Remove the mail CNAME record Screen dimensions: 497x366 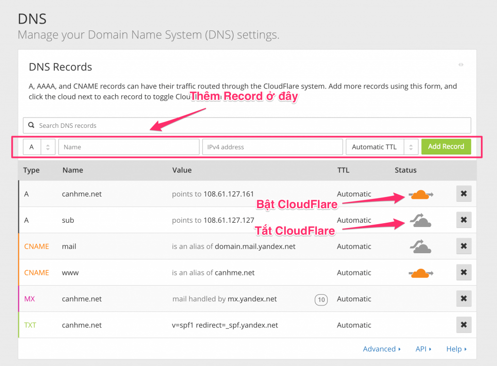pyautogui.click(x=464, y=246)
